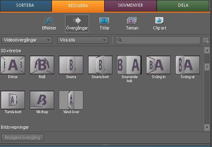Select the Snurra transition thumbnail
The image size is (212, 147).
tap(71, 65)
